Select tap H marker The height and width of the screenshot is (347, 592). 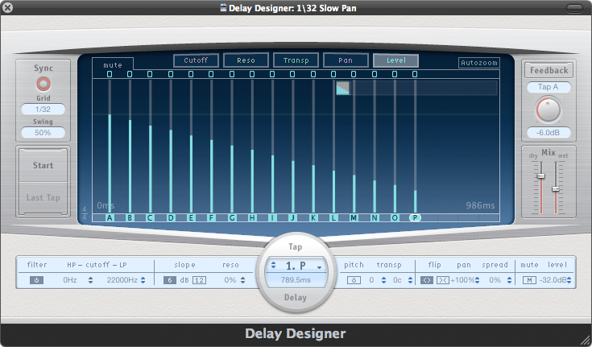click(252, 218)
